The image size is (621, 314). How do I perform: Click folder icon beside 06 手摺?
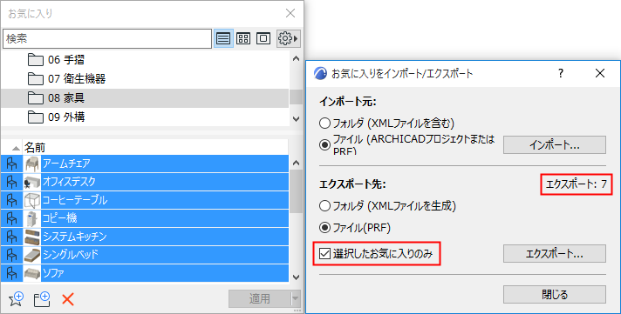coord(36,60)
